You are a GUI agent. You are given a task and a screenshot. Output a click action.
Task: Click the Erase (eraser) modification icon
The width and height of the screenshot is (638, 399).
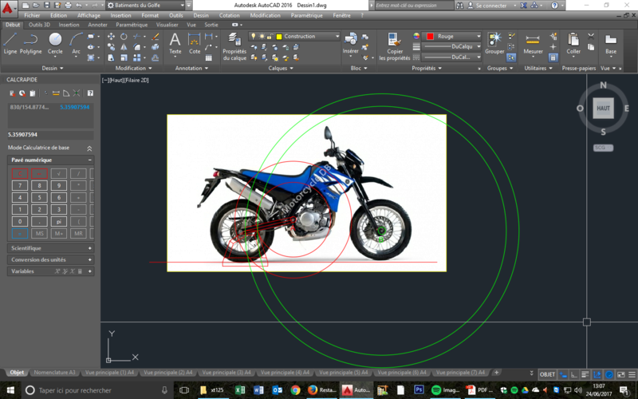(155, 37)
